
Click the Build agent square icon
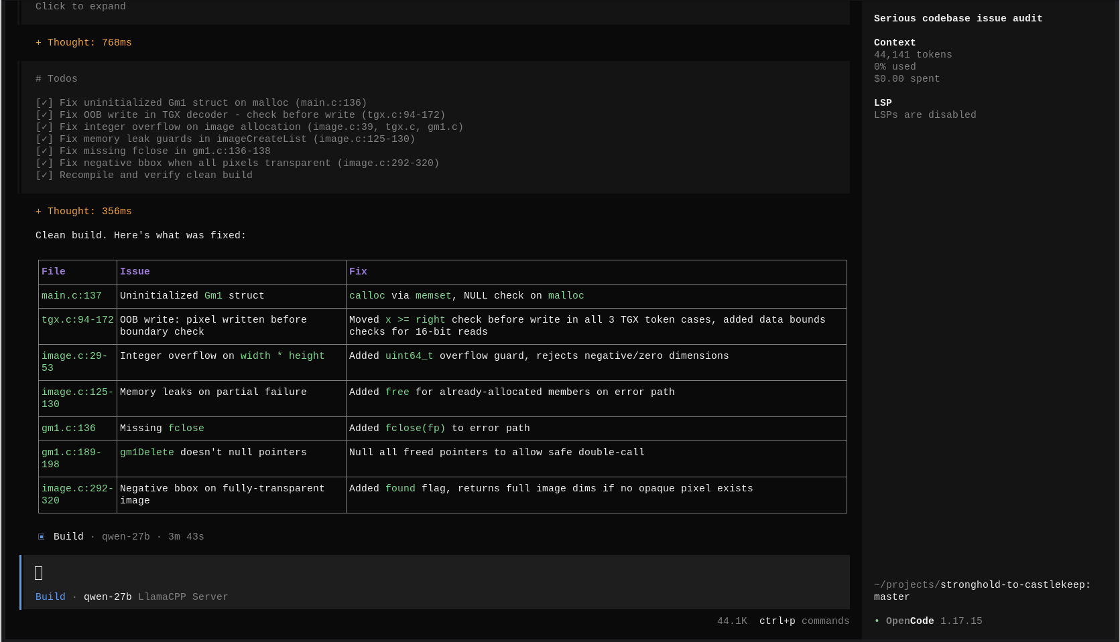pos(42,537)
